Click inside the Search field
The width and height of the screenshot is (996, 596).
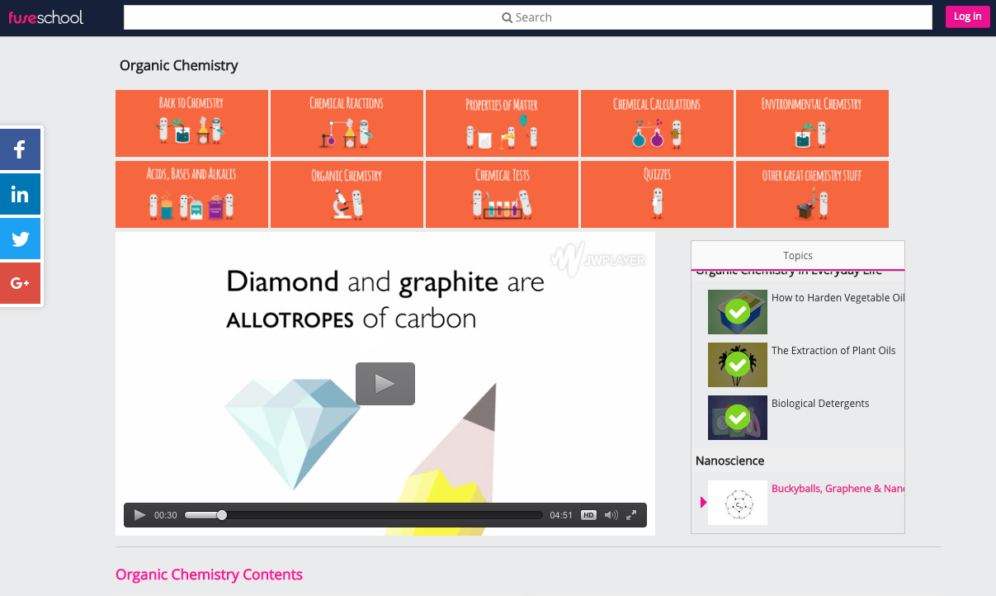(526, 17)
